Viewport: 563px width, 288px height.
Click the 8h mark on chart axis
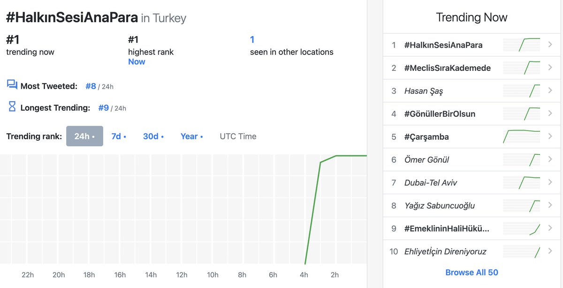[242, 275]
